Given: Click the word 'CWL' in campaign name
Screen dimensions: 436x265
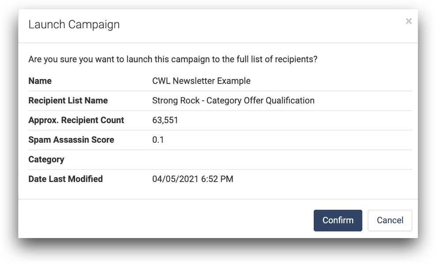Looking at the screenshot, I should point(161,81).
